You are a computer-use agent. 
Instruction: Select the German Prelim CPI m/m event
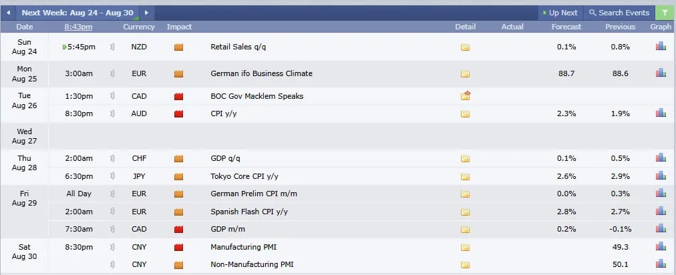pos(254,194)
